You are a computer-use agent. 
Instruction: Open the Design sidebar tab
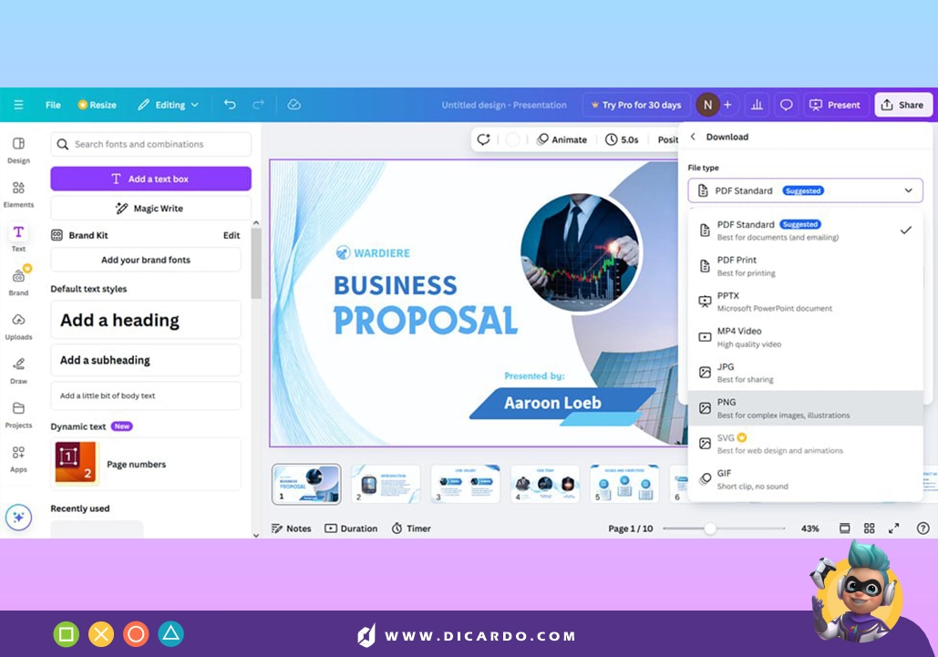point(18,150)
